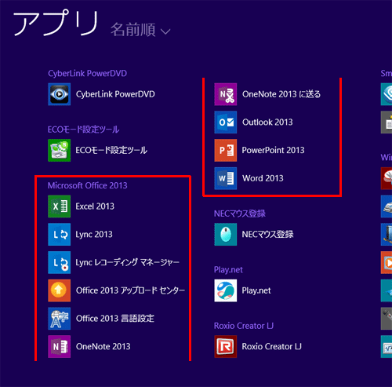Click the Microsoft Office 2013 group header
The image size is (392, 387).
pyautogui.click(x=87, y=185)
